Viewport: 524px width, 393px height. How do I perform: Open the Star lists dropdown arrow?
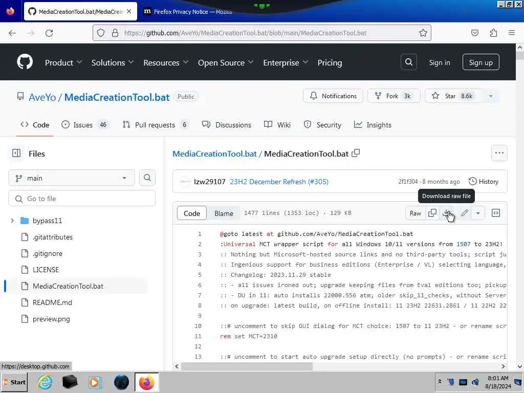(491, 96)
